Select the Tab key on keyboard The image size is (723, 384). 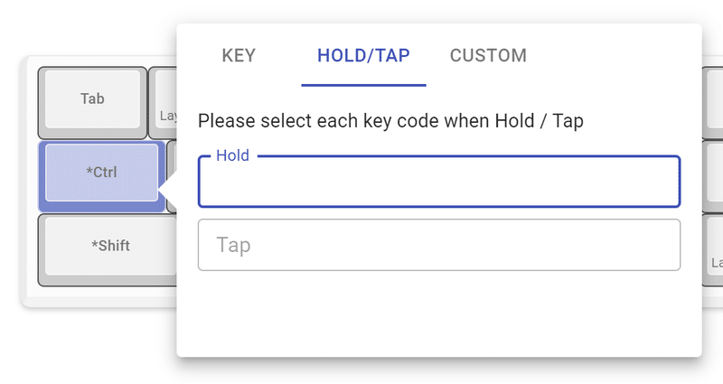(92, 98)
